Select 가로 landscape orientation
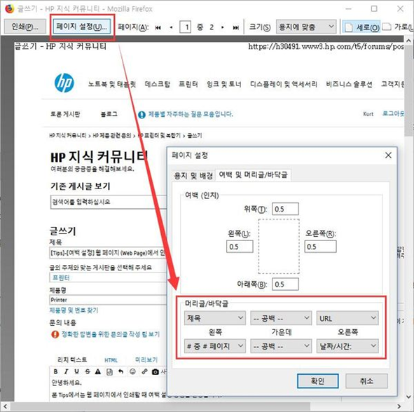 [x=398, y=27]
